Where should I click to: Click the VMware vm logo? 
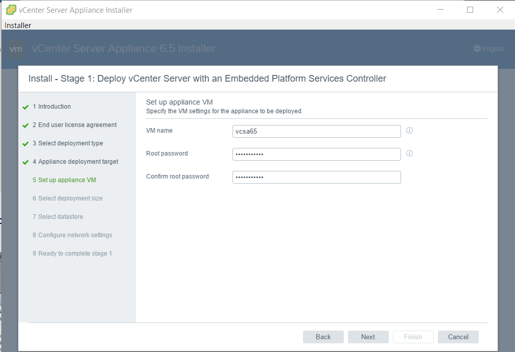[16, 49]
